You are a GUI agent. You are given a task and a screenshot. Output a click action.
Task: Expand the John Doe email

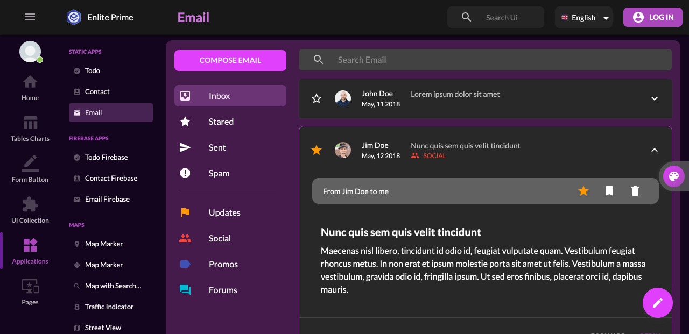click(655, 98)
